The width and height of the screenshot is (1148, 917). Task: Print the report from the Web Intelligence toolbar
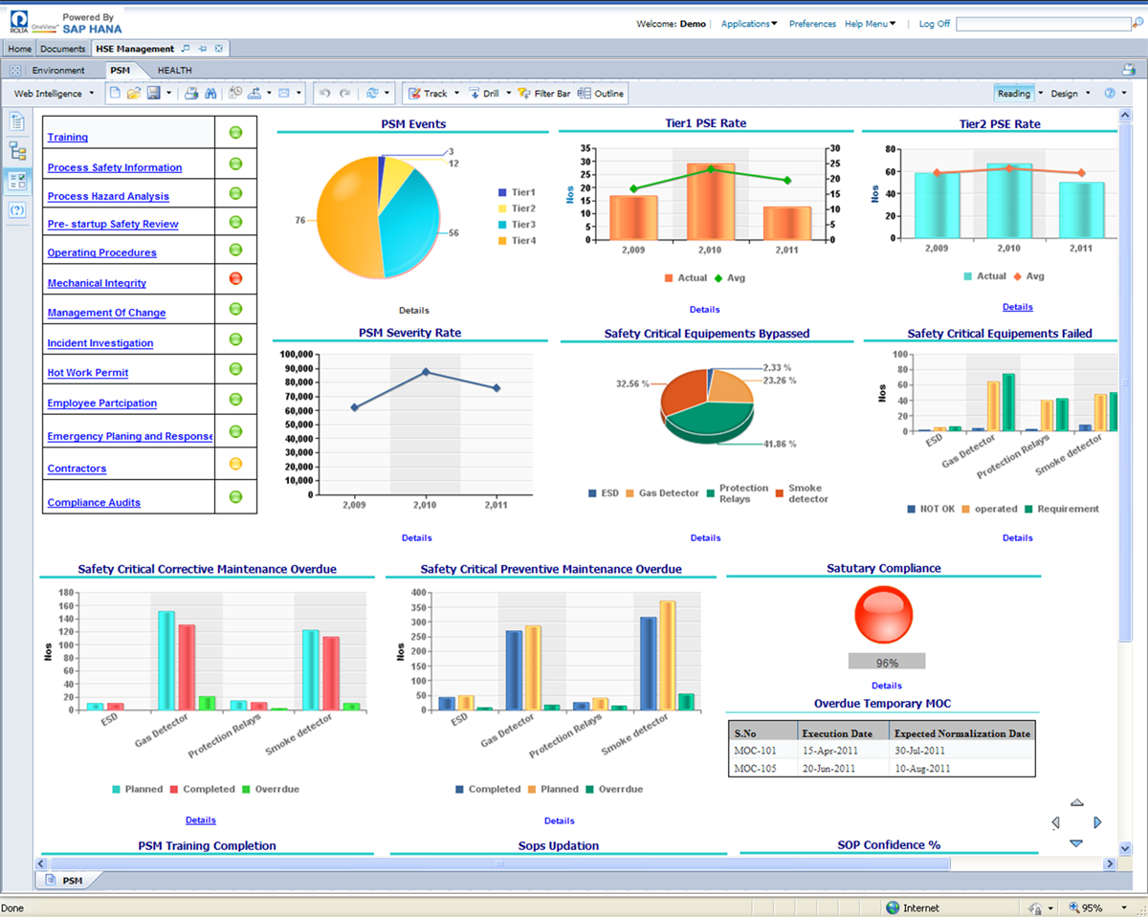[191, 94]
